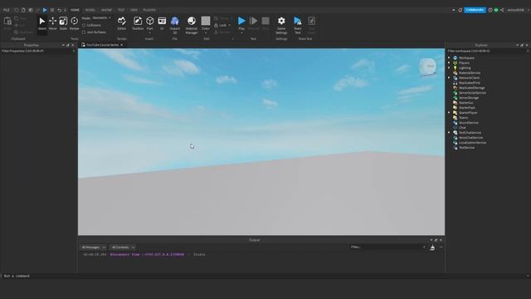Screen dimensions: 531x299
Task: Open the Material Manager
Action: pos(192,25)
